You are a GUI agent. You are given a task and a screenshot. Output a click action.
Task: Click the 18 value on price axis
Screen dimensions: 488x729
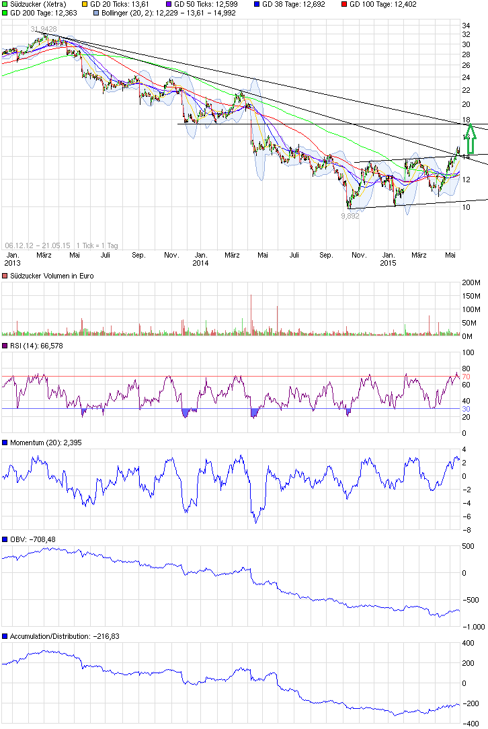point(466,120)
